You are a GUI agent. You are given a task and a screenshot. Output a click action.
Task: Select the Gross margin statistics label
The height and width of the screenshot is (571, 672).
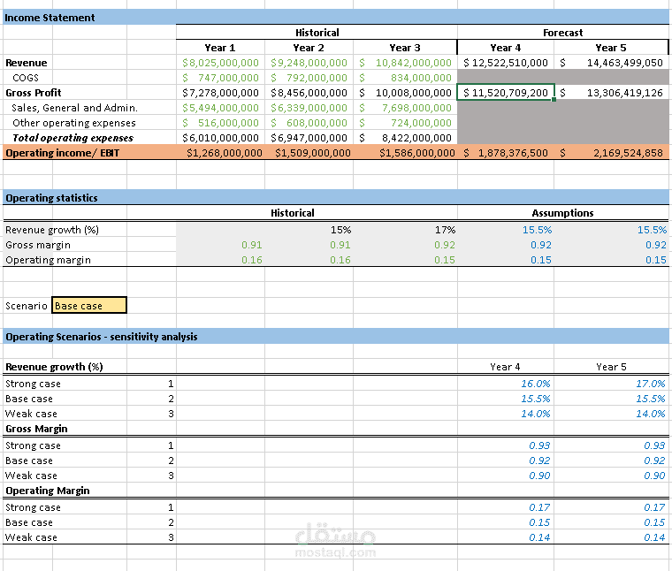click(x=38, y=245)
